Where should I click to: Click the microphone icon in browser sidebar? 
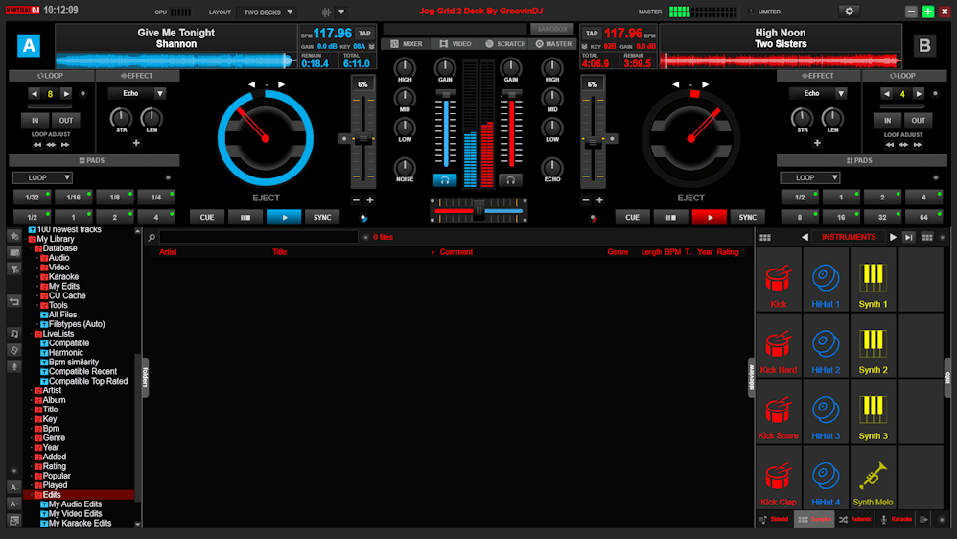click(x=14, y=366)
